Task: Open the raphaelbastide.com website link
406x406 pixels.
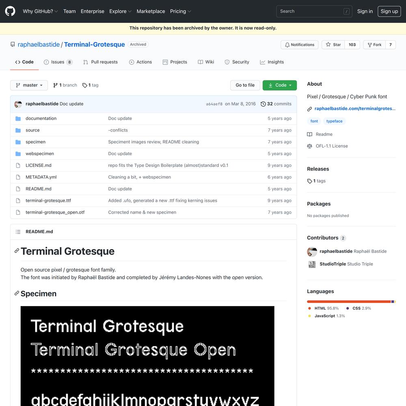Action: (x=355, y=109)
